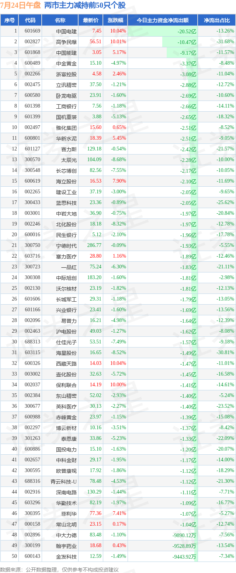Select stock name 壶化股份
This screenshot has width=236, height=573.
(66, 374)
